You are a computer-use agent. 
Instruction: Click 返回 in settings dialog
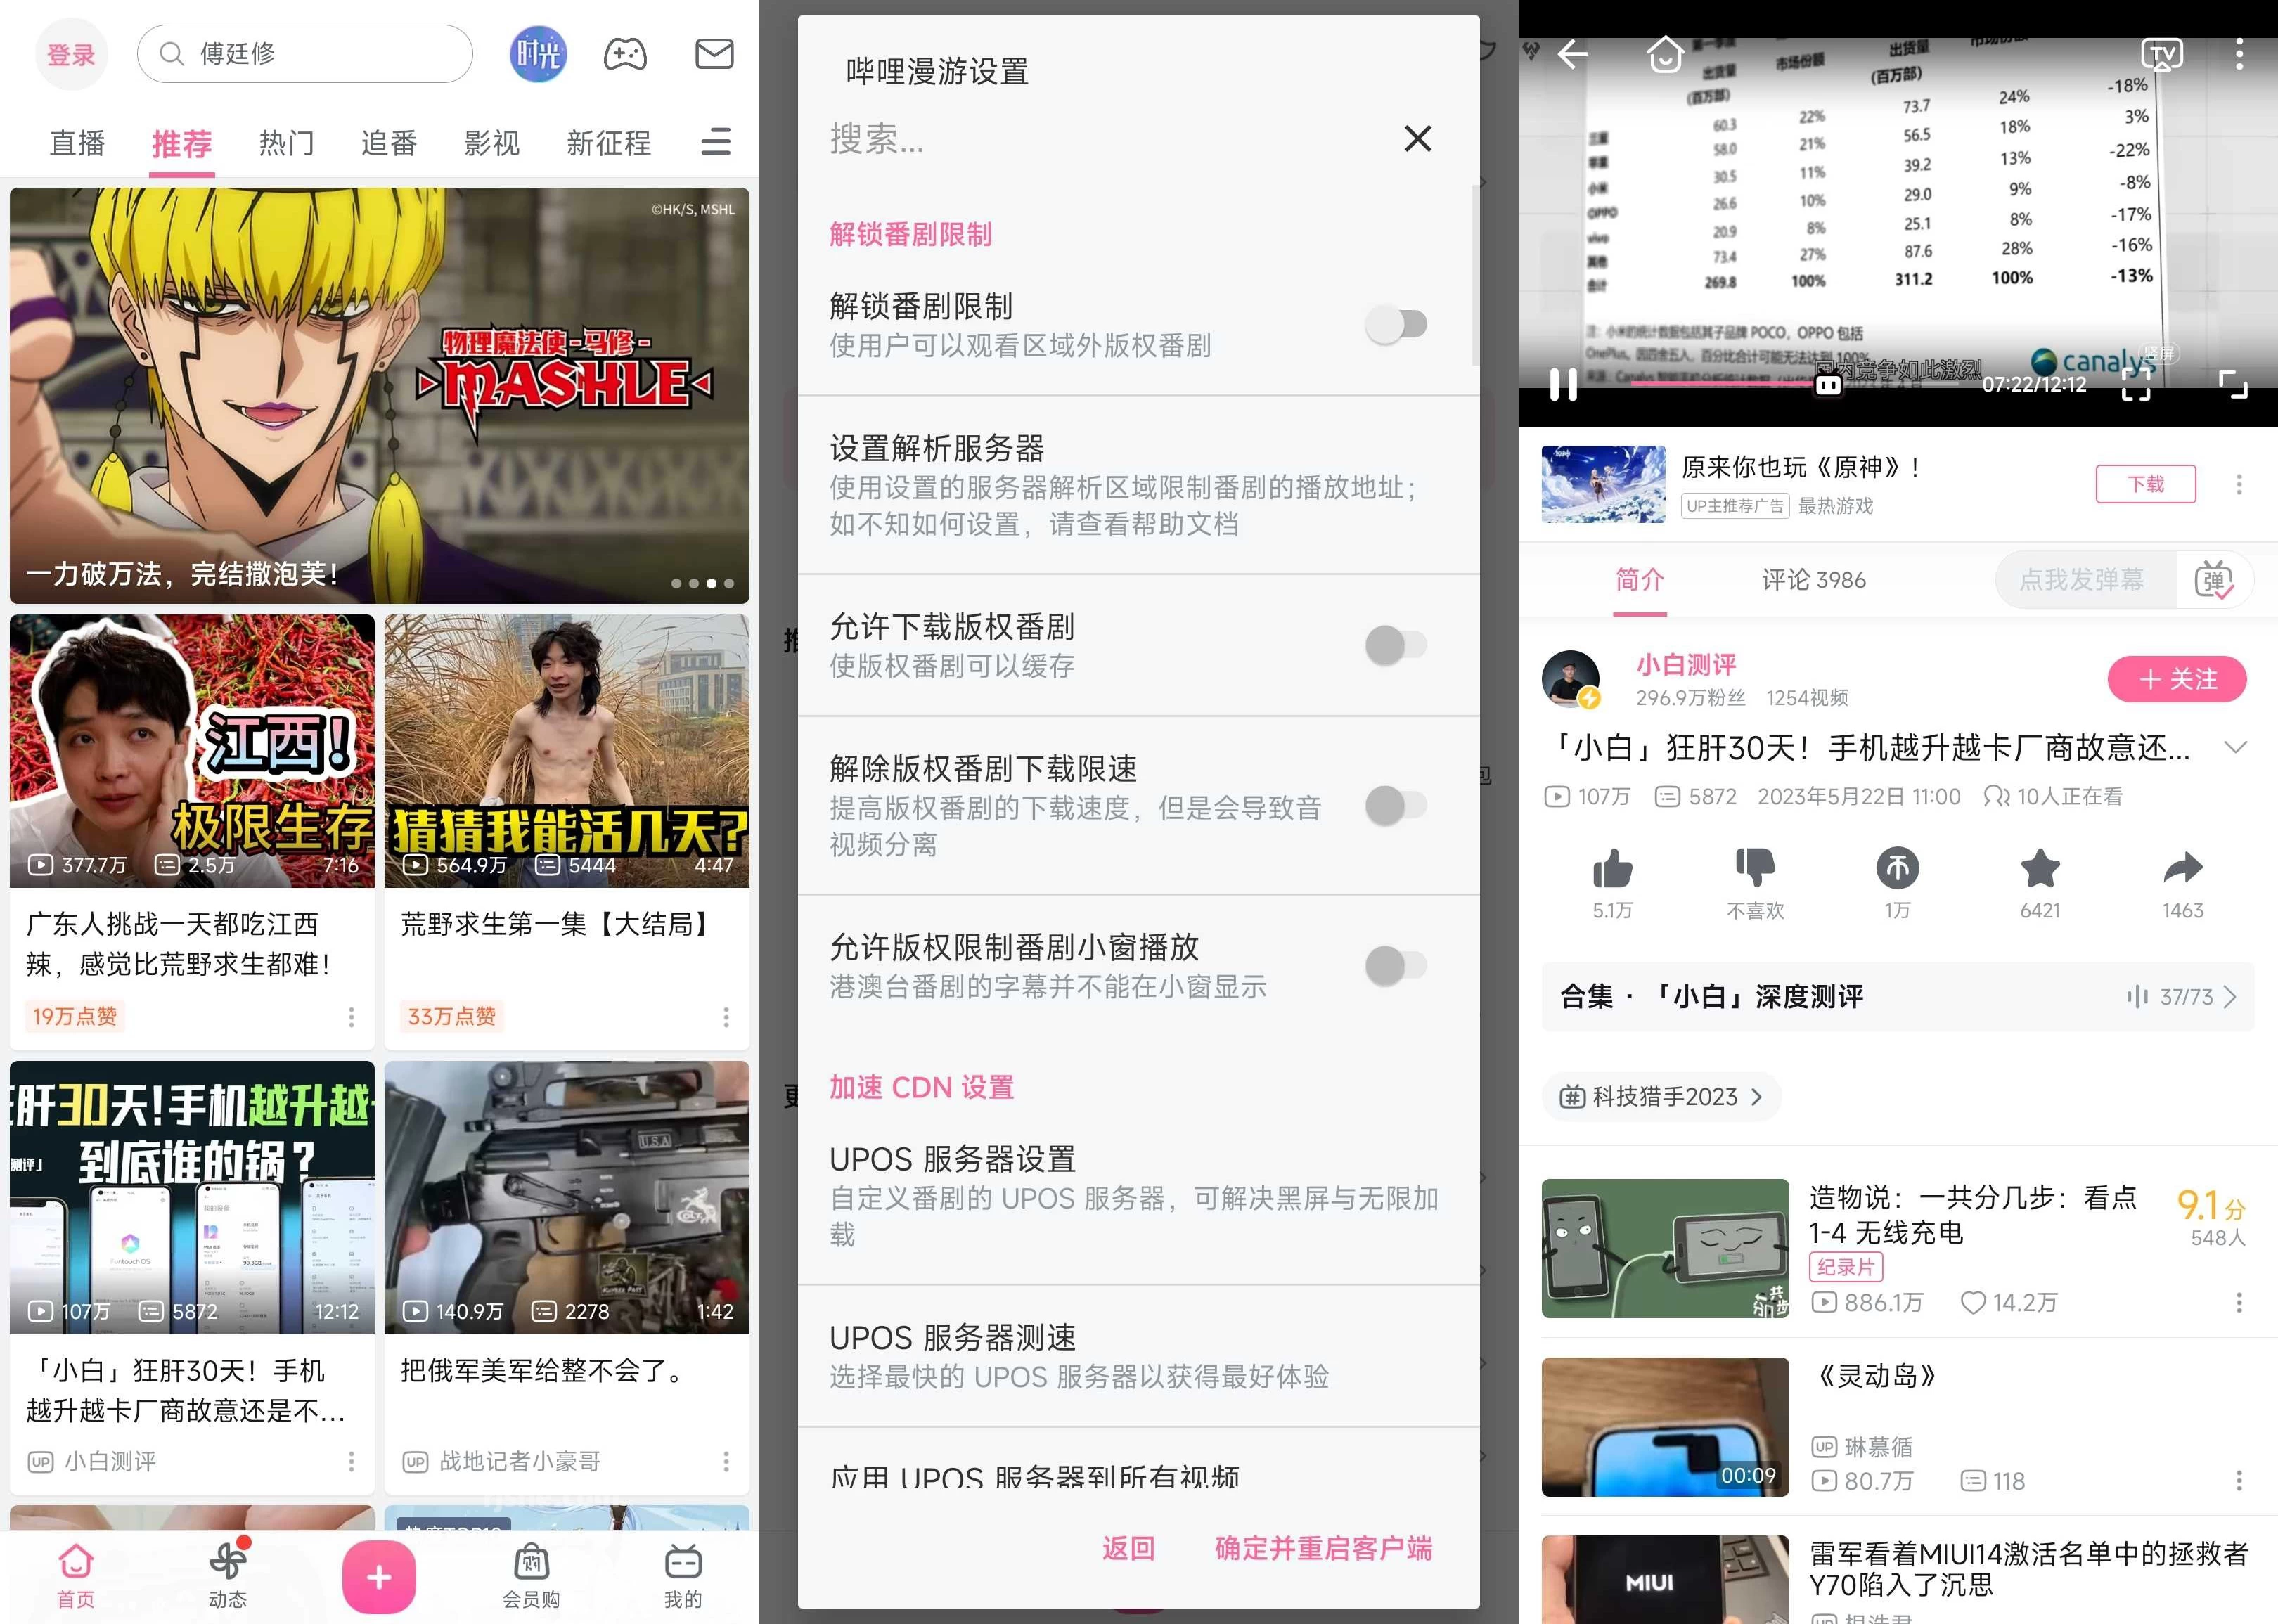(1129, 1548)
